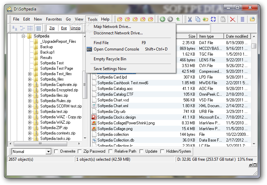Click the blue lines Properties icon
This screenshot has width=267, height=185.
(x=242, y=19)
